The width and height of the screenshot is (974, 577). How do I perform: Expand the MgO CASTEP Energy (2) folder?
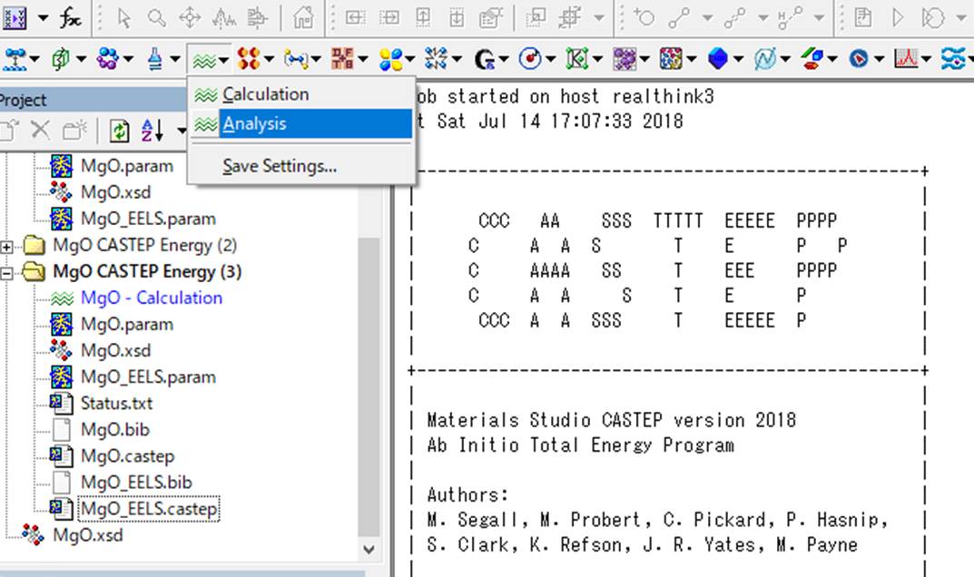(x=6, y=247)
